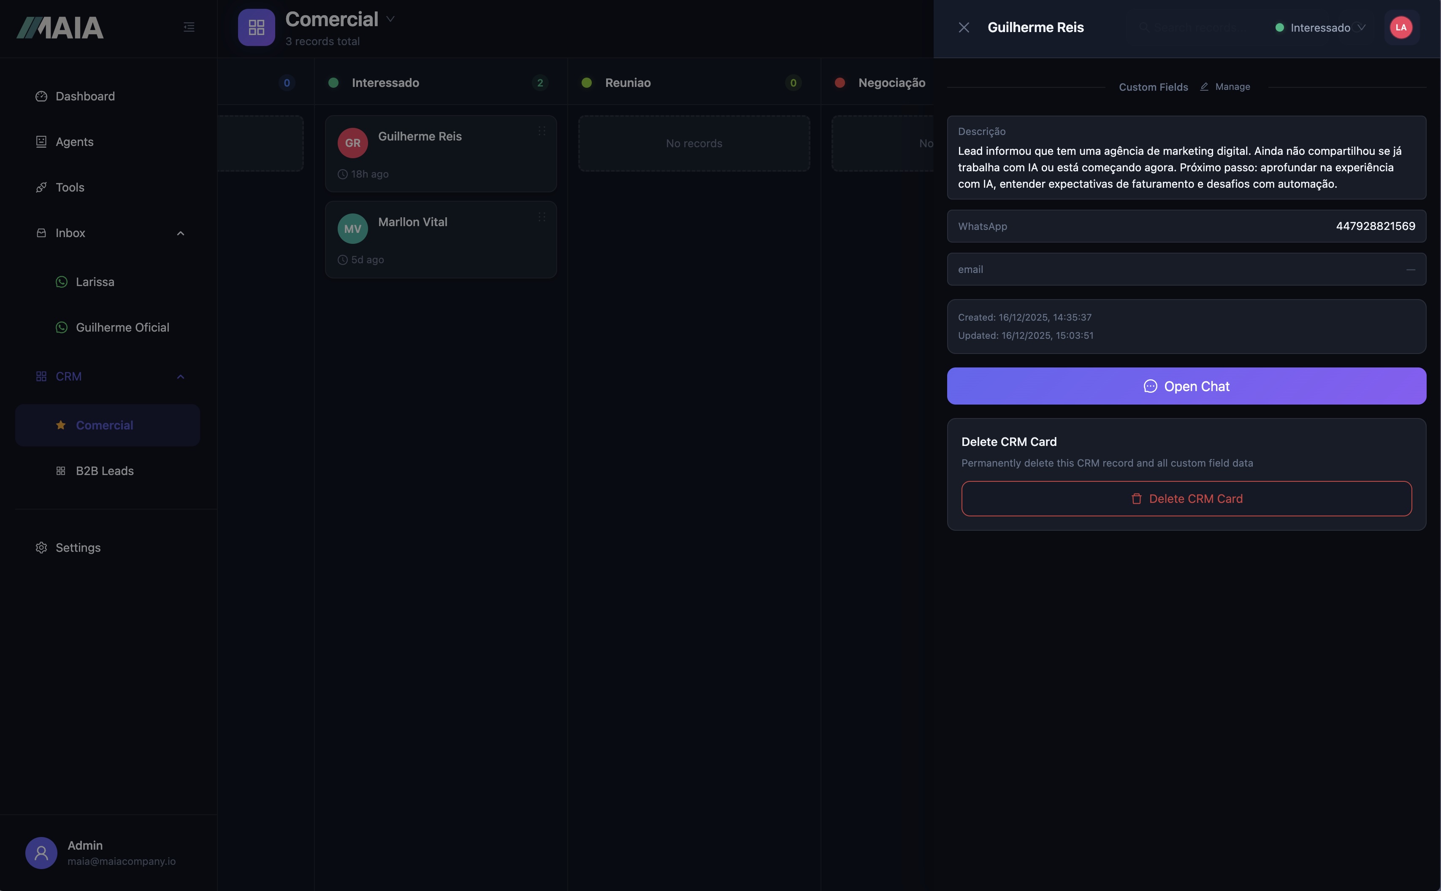Click the MAIA logo
Viewport: 1441px width, 891px height.
(x=59, y=27)
